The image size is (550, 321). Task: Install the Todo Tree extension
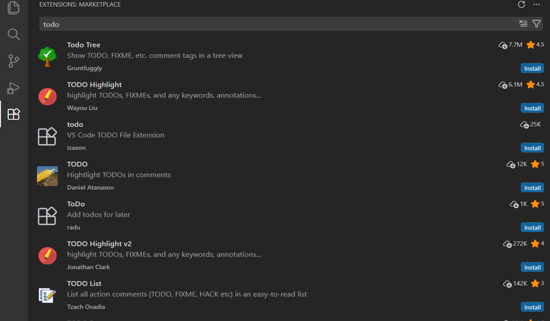(x=532, y=68)
